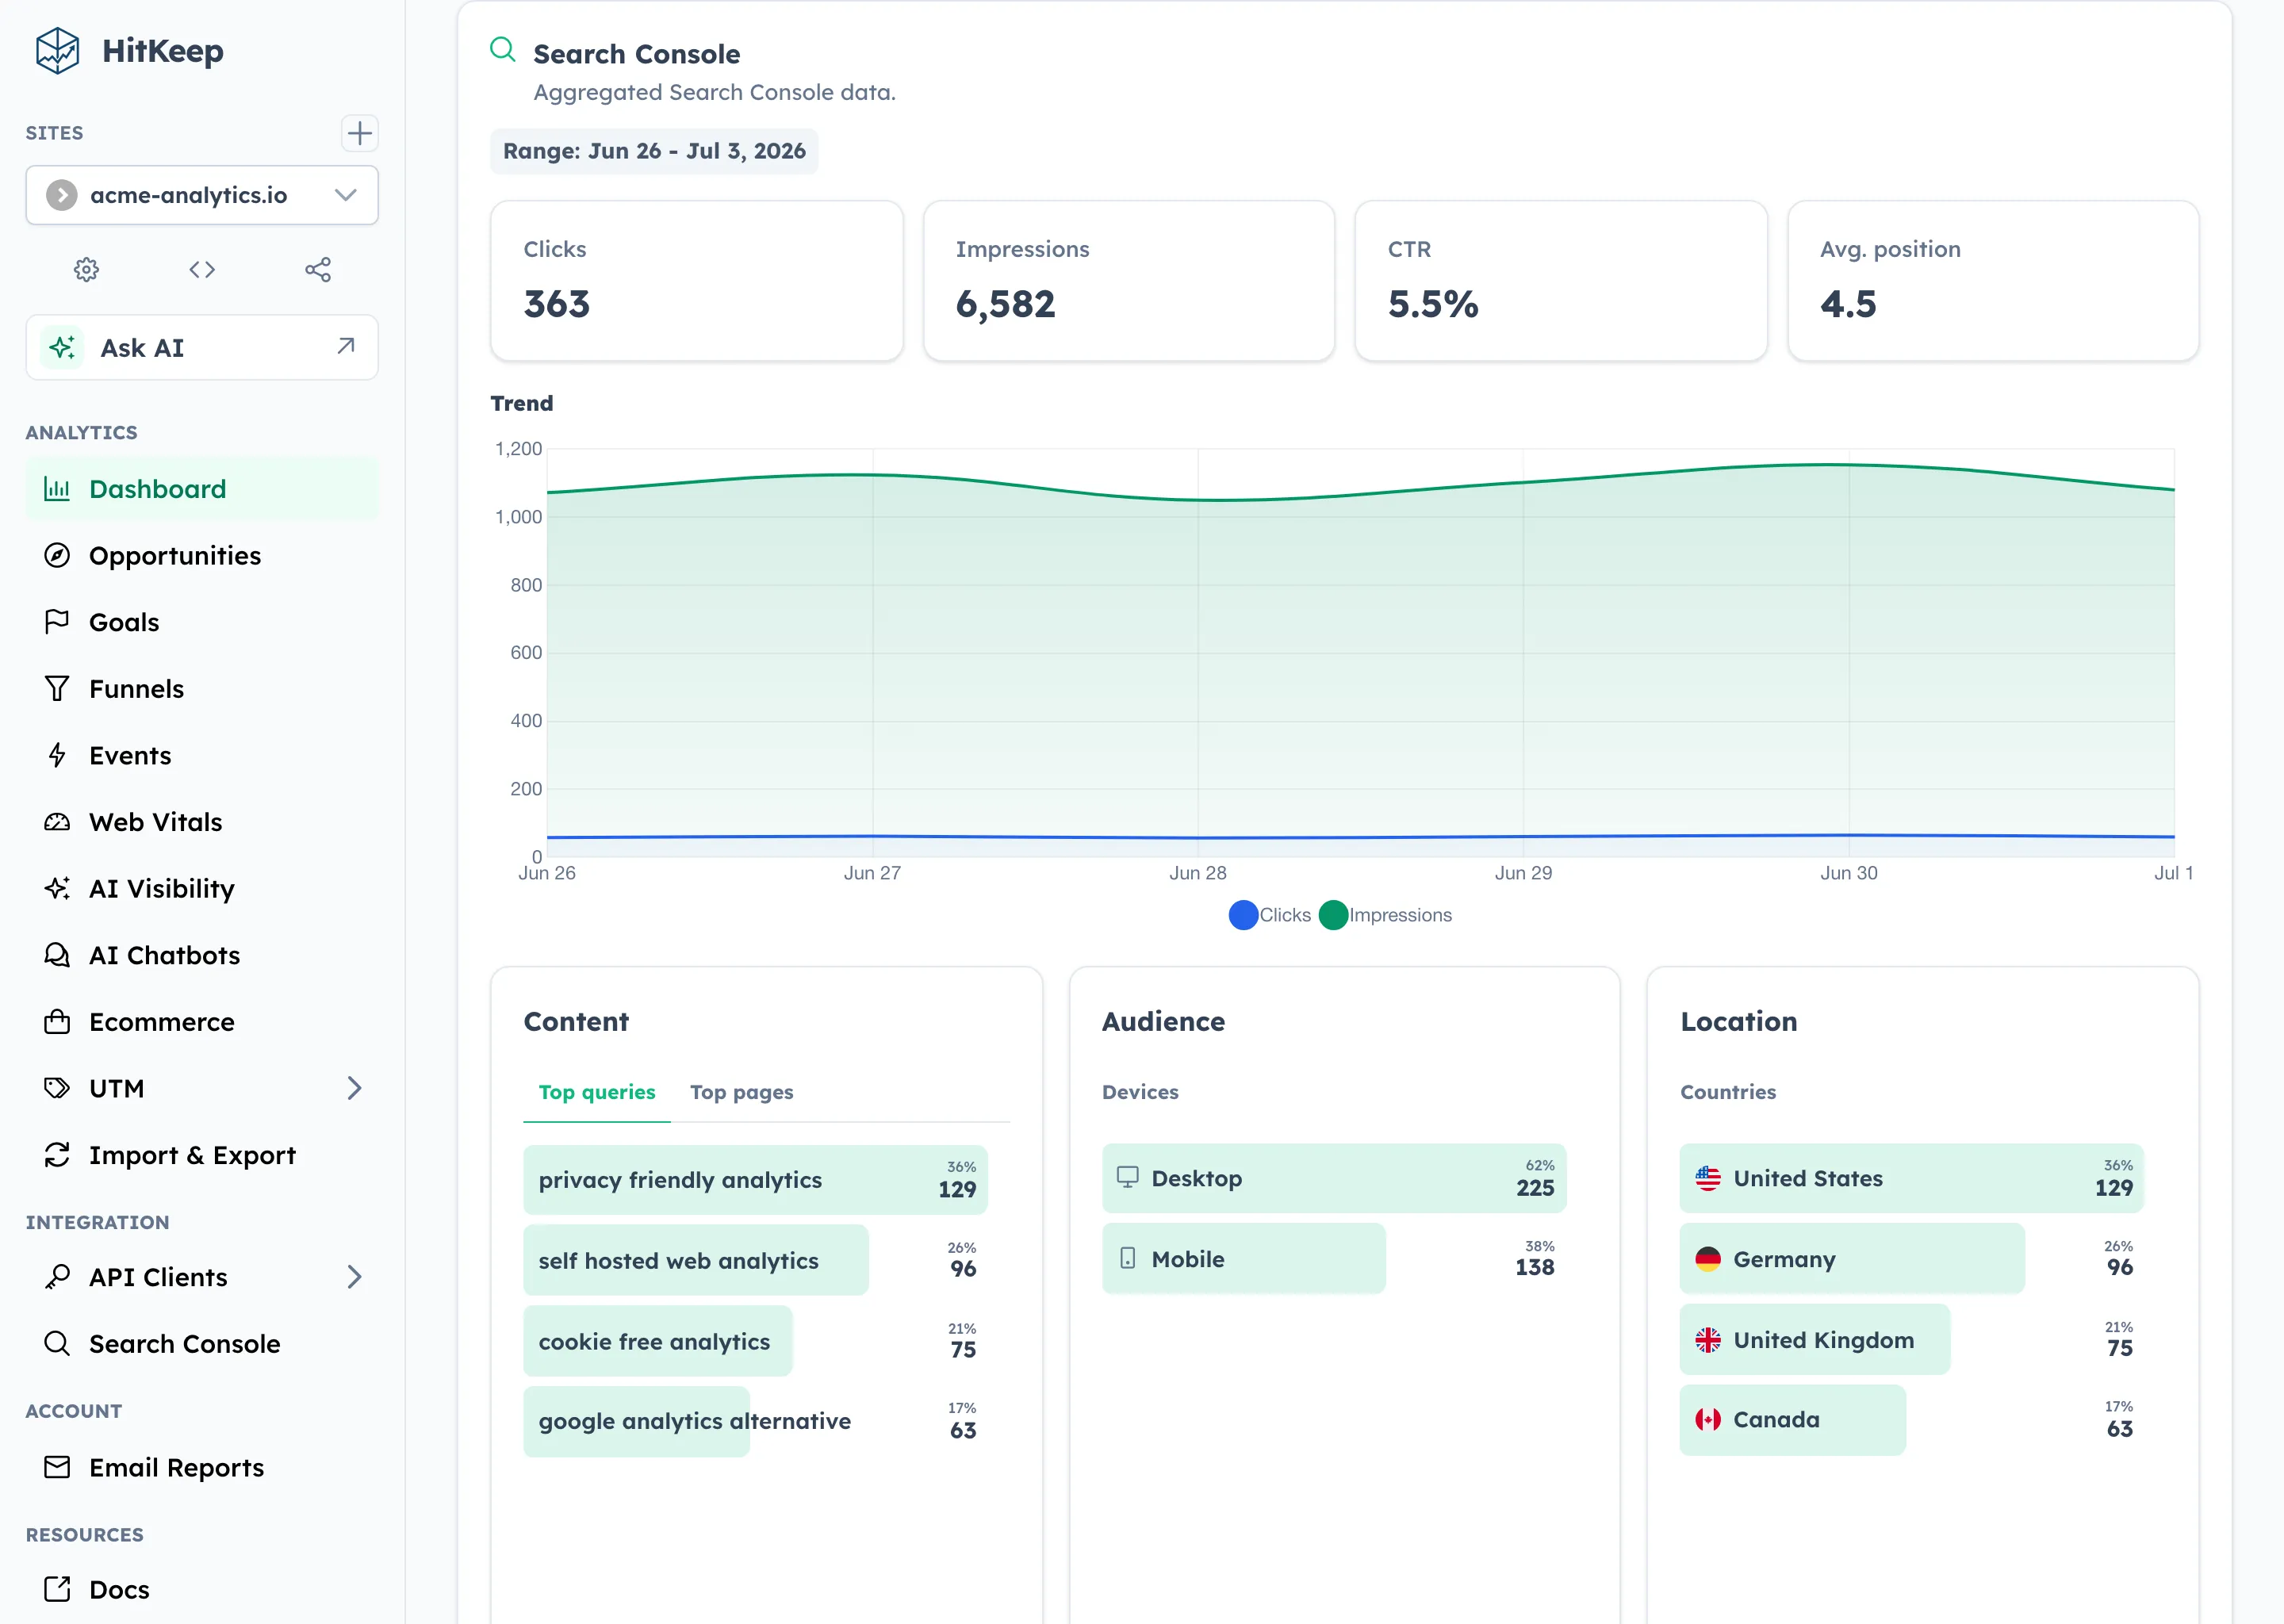The height and width of the screenshot is (1624, 2284).
Task: Click the Clicks metric card
Action: point(697,281)
